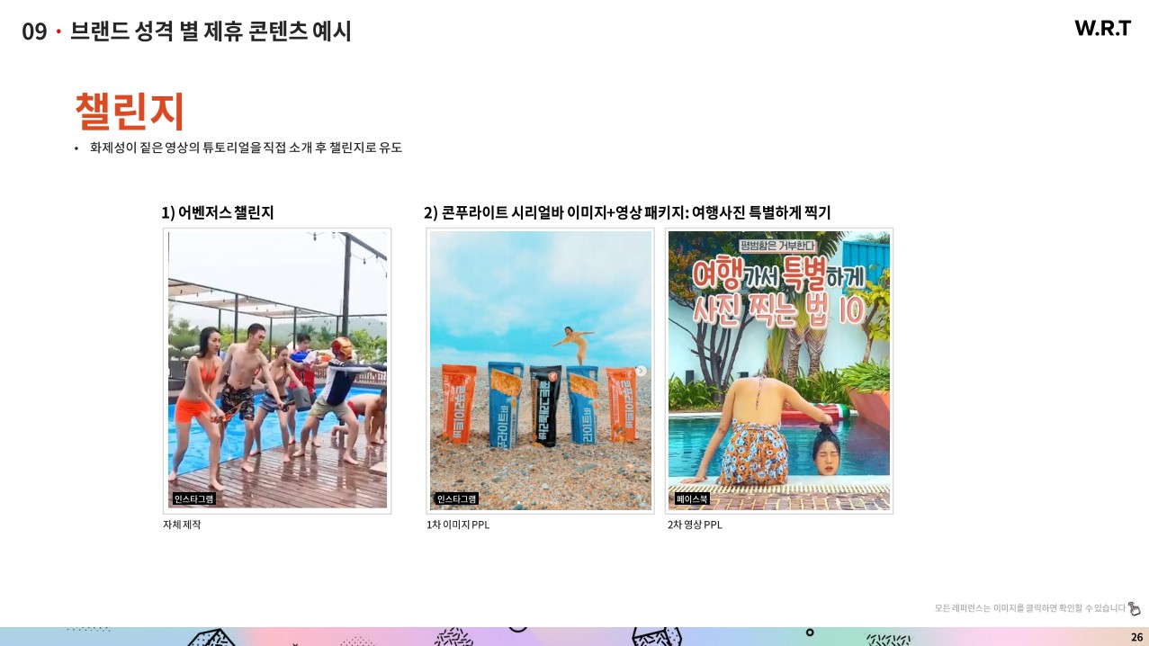Open the Avengers challenge pool thumbnail
This screenshot has width=1149, height=646.
point(277,371)
